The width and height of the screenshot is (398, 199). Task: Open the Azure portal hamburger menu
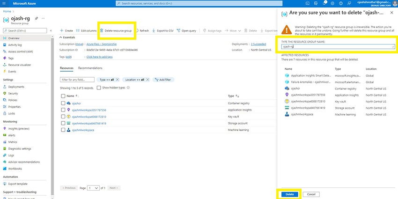pos(4,4)
